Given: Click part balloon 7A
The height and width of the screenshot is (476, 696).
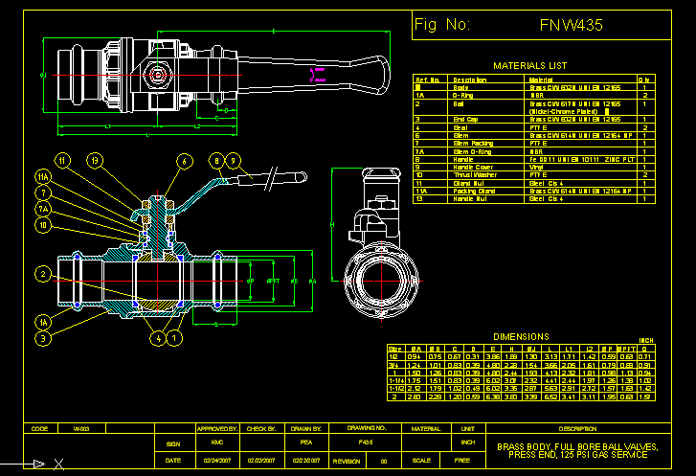Looking at the screenshot, I should point(44,209).
